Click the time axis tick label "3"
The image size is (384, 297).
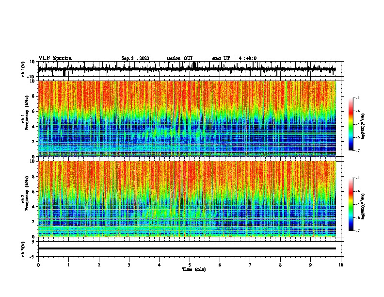coord(129,265)
